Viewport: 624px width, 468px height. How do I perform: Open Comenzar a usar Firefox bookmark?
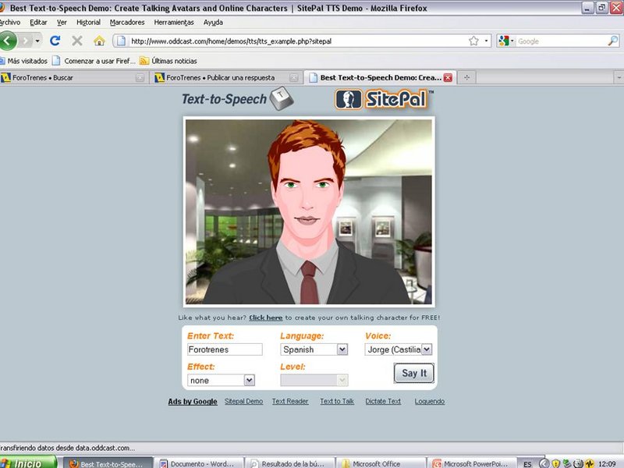point(94,61)
